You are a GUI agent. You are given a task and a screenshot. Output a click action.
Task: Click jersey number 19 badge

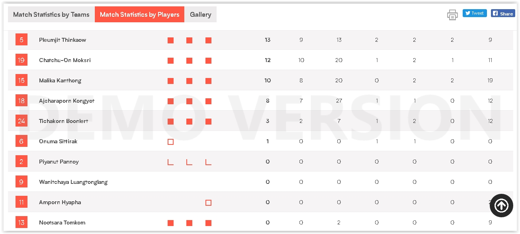tap(22, 60)
